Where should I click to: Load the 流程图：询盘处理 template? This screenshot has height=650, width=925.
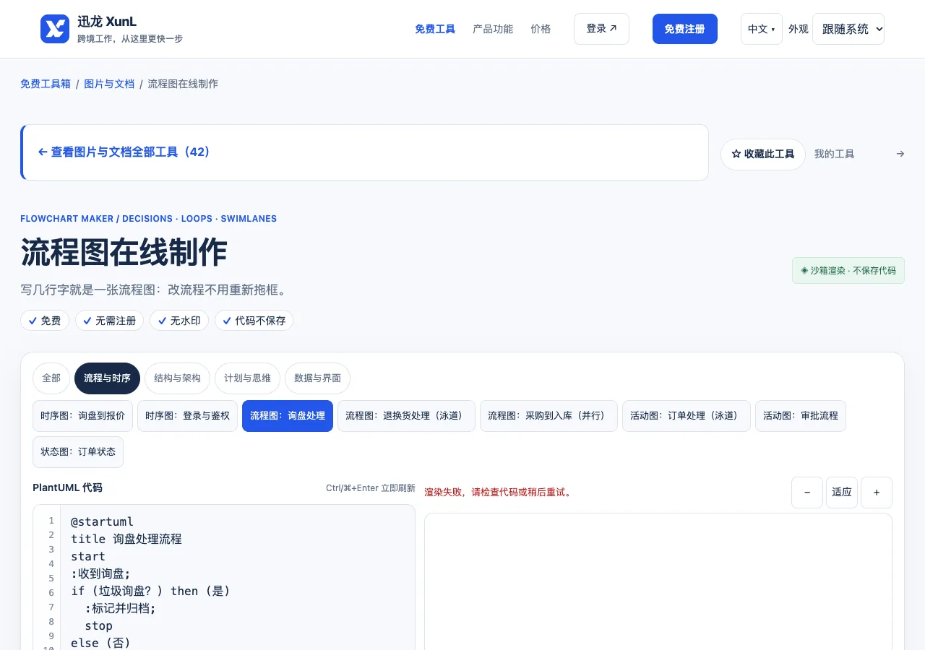click(x=288, y=416)
